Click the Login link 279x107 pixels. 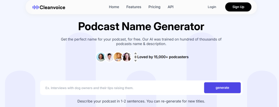pyautogui.click(x=212, y=7)
